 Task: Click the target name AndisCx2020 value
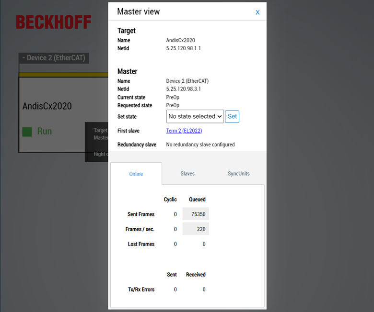click(x=181, y=40)
